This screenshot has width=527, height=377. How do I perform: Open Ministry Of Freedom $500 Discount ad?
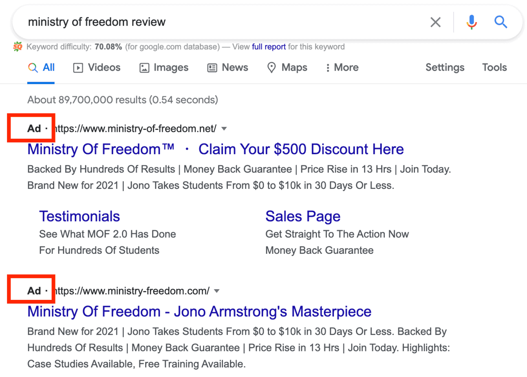tap(216, 149)
